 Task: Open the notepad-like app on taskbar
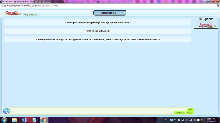[34, 120]
